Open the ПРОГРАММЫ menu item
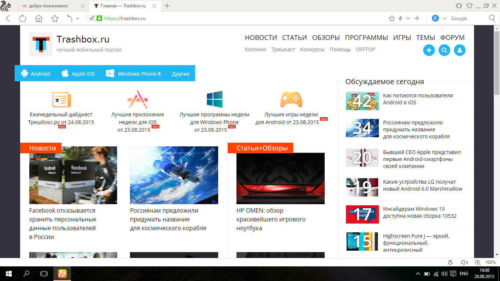This screenshot has width=500, height=281. pyautogui.click(x=366, y=37)
